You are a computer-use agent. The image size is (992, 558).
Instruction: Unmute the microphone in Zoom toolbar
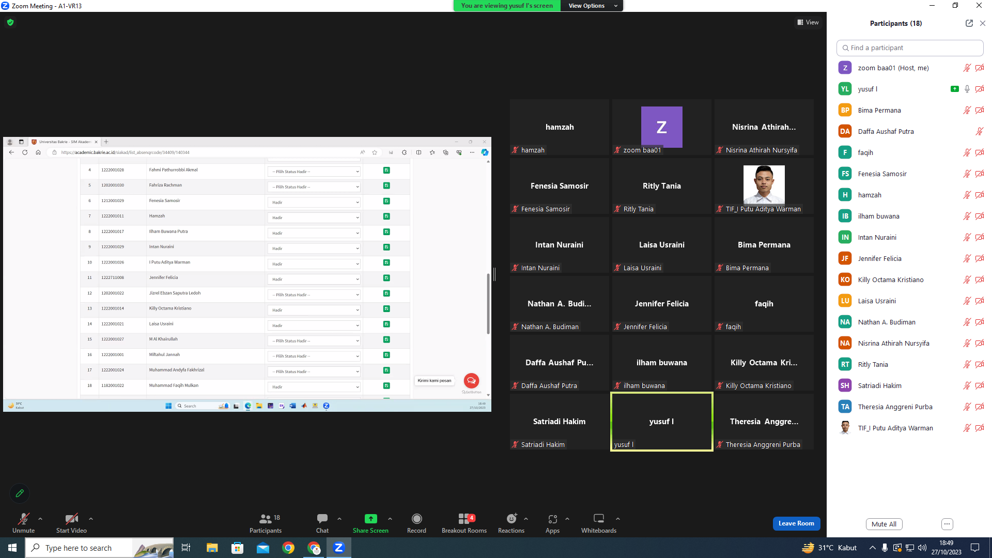click(23, 523)
